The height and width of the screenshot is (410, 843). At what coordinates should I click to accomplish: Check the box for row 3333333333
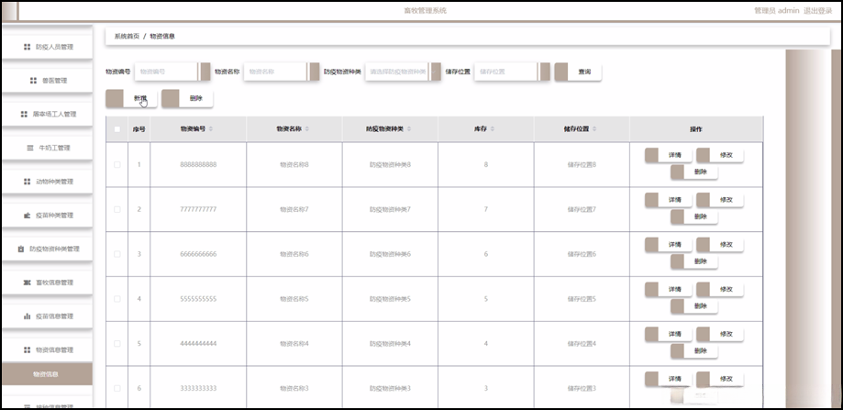(x=117, y=388)
